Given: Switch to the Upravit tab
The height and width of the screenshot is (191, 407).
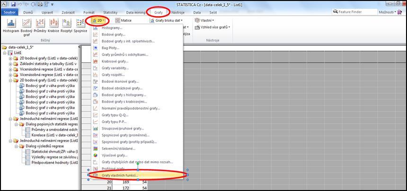Looking at the screenshot, I should click(x=47, y=12).
